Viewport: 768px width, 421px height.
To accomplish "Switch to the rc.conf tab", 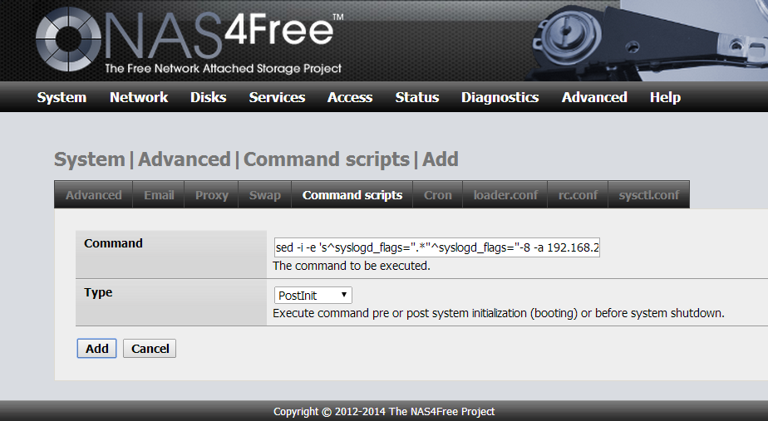I will [578, 195].
